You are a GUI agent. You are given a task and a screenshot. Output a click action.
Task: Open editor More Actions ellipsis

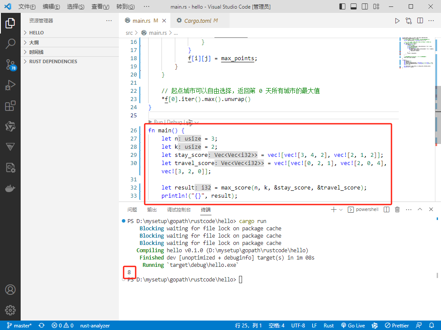point(431,21)
